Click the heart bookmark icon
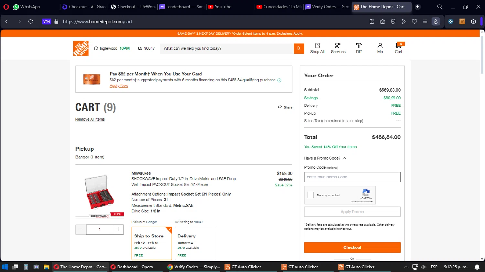The width and height of the screenshot is (485, 272). [415, 22]
